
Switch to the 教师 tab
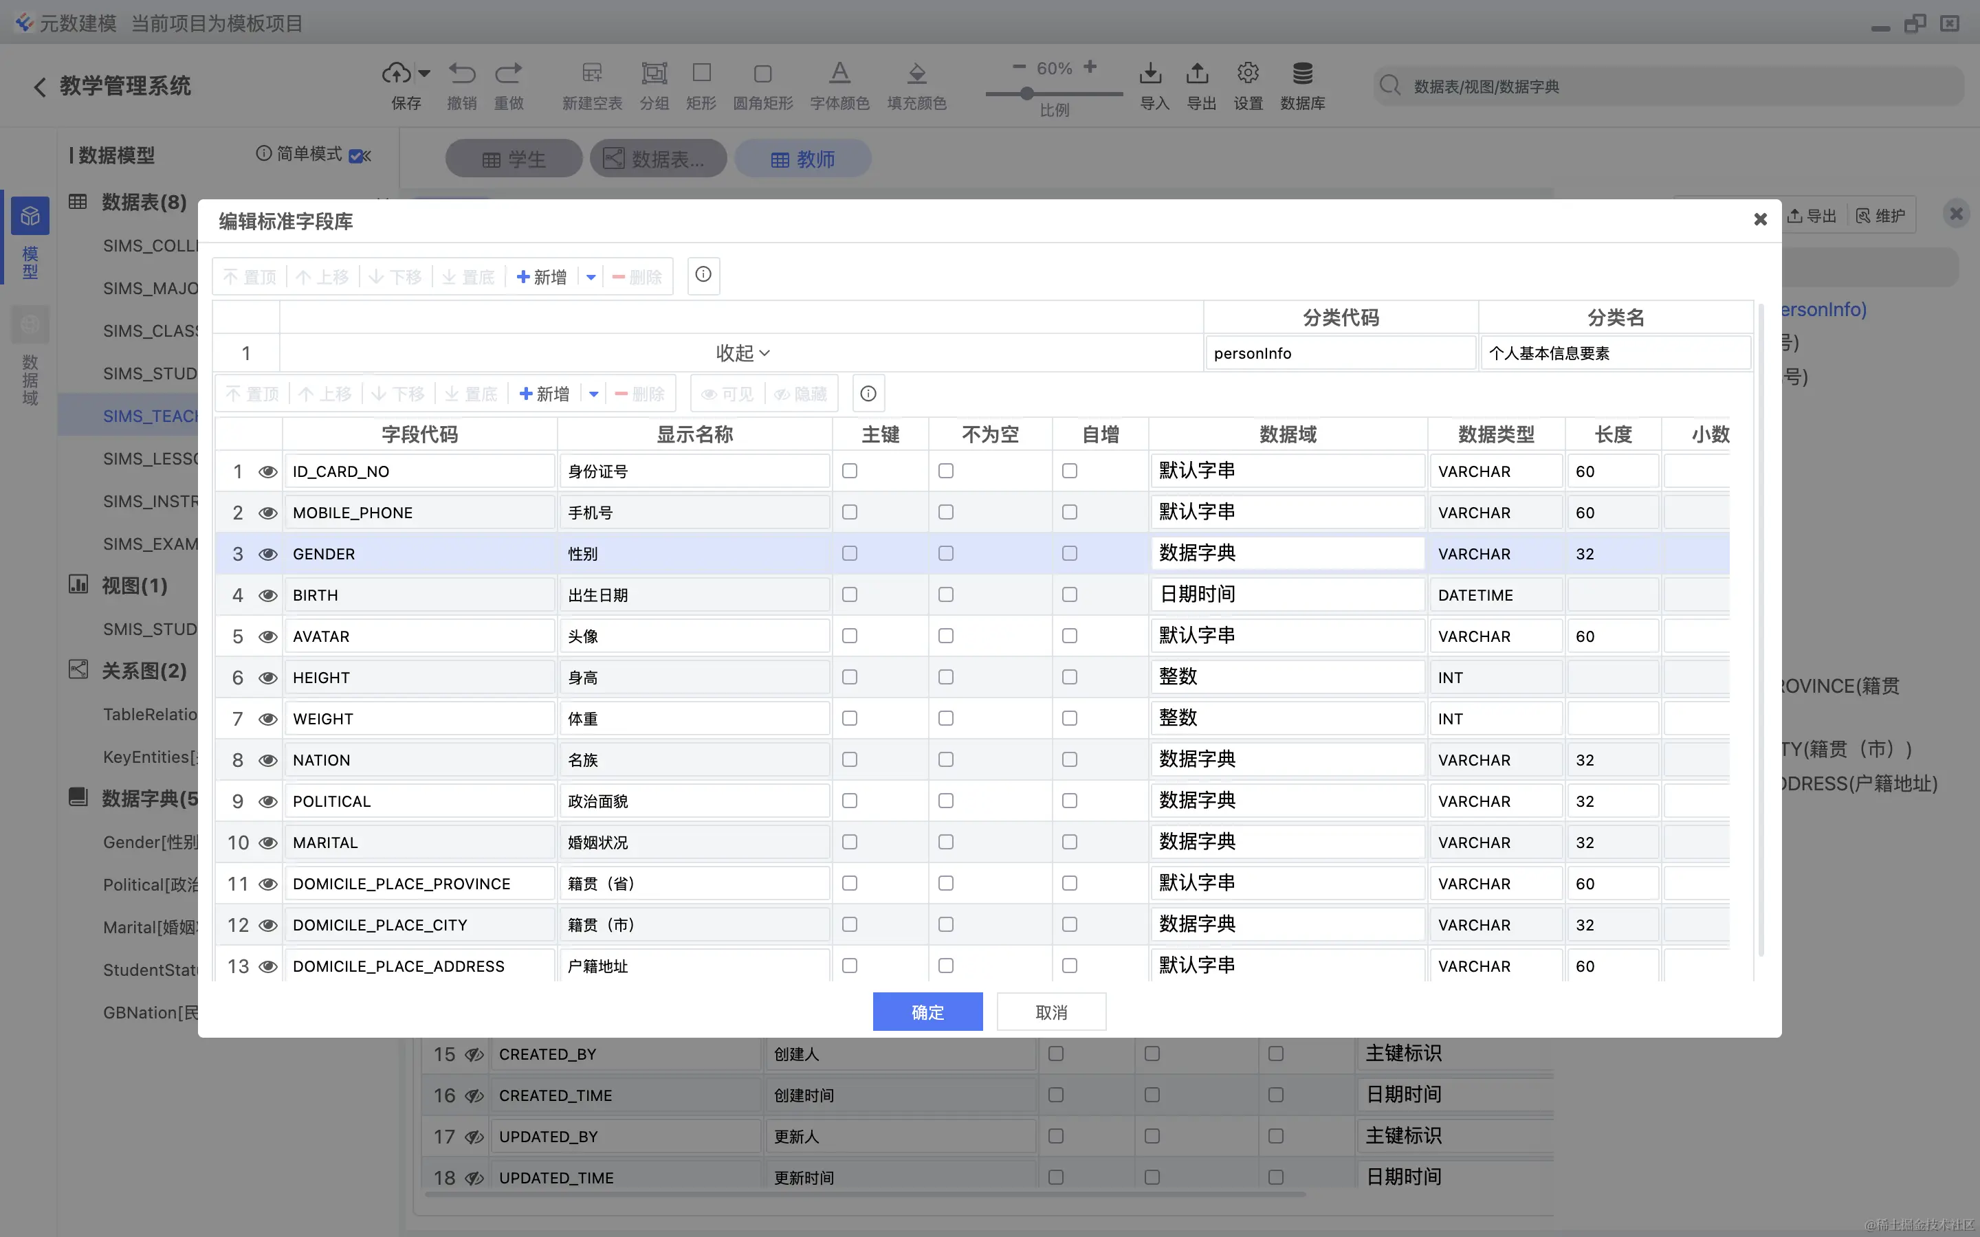[x=802, y=159]
